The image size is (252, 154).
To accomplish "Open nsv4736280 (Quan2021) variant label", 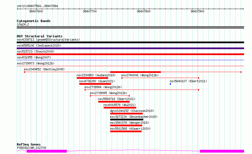I will [x=97, y=81].
